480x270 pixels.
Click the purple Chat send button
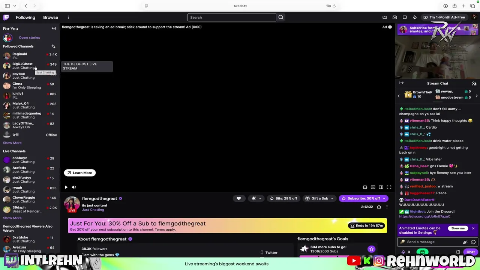click(470, 252)
